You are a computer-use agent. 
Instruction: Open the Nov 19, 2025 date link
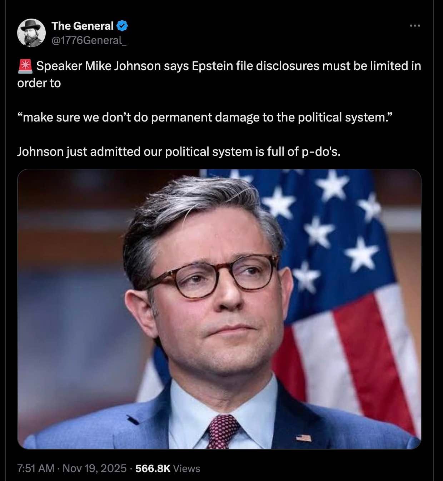[95, 468]
